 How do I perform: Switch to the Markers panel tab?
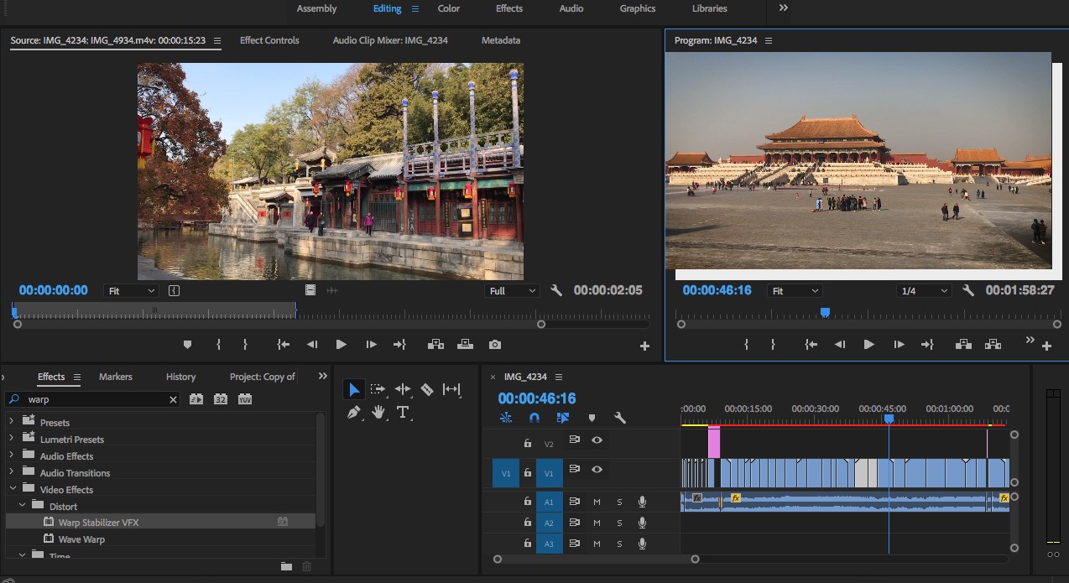click(x=116, y=377)
